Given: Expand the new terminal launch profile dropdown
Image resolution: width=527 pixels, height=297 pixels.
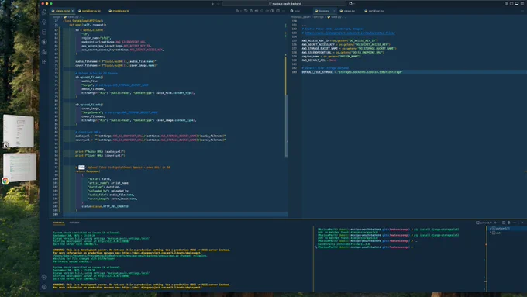Looking at the screenshot, I should click(499, 223).
